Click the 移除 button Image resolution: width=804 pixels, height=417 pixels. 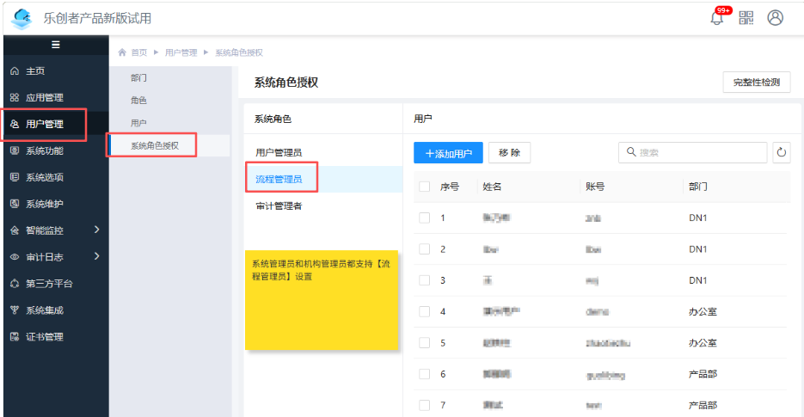click(509, 153)
